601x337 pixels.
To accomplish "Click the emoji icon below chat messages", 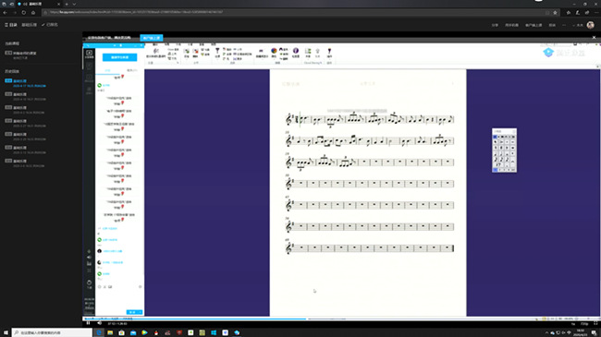I will click(100, 287).
